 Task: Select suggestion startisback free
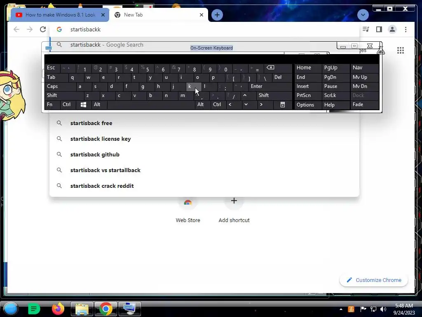(x=204, y=123)
